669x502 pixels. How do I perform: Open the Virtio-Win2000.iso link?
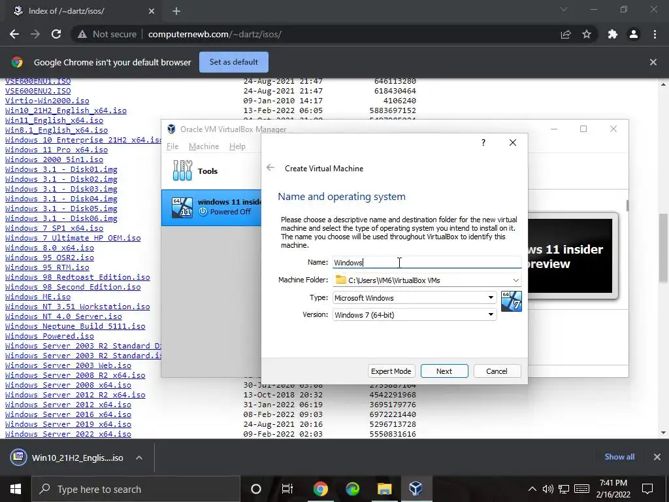[47, 101]
